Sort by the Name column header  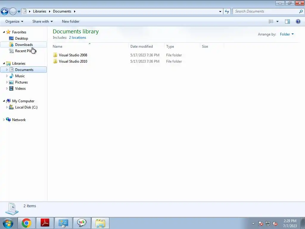pyautogui.click(x=91, y=46)
